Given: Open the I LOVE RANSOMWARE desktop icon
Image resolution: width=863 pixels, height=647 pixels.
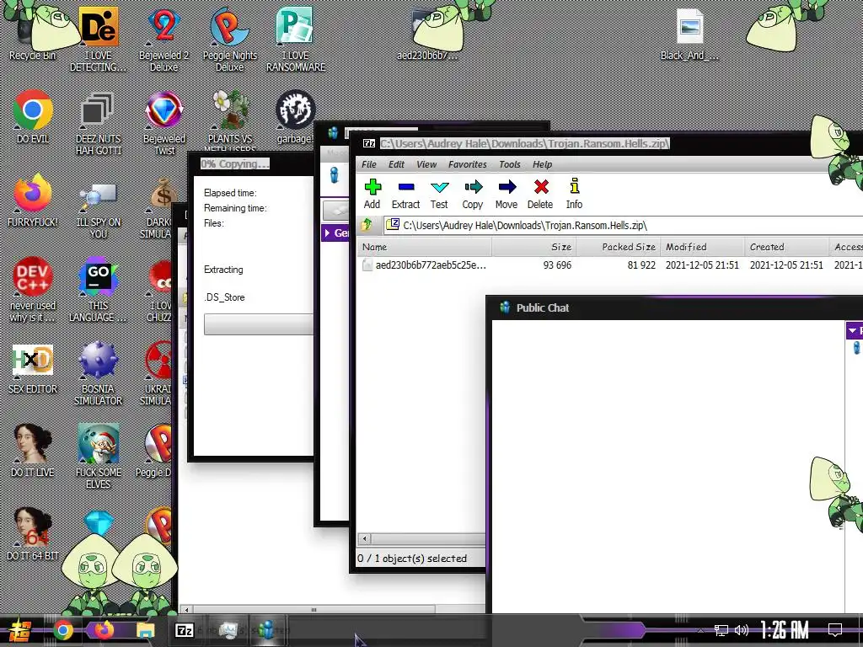Looking at the screenshot, I should 296,39.
